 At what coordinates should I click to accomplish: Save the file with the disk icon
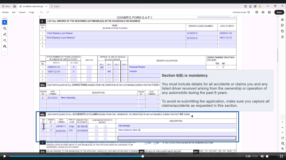[257, 12]
